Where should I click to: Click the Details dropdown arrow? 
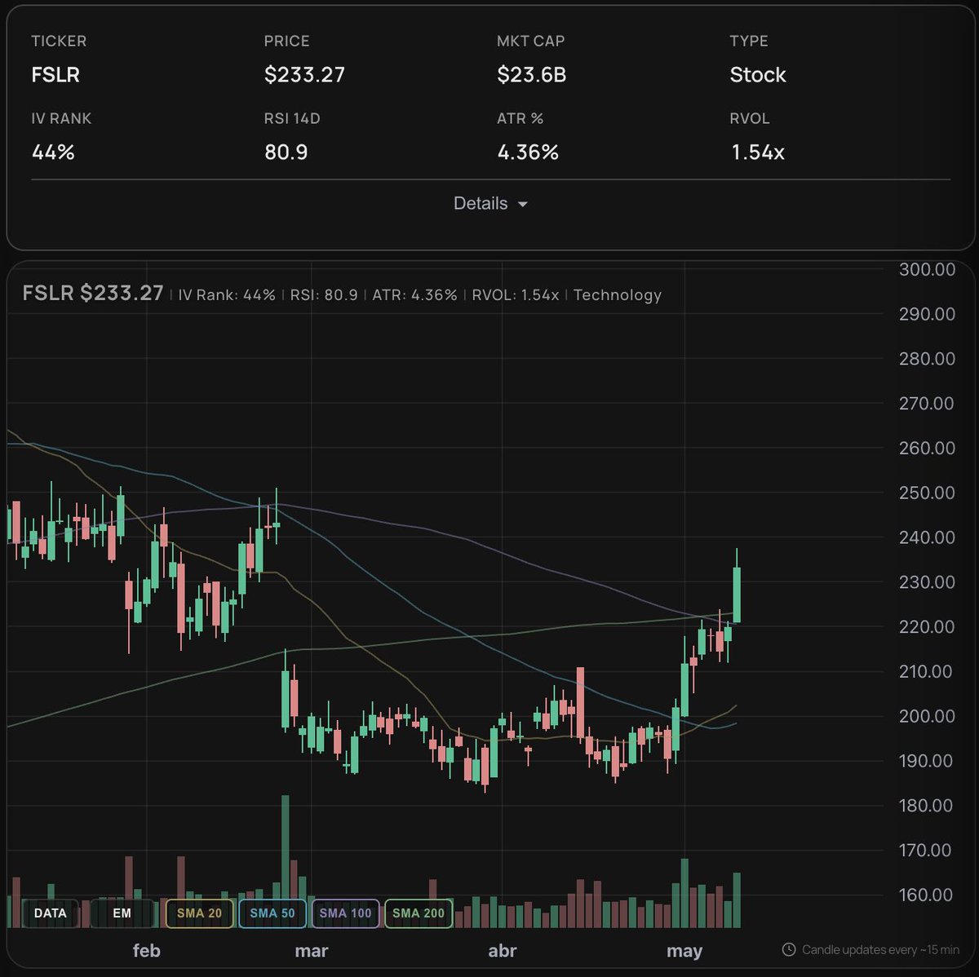tap(523, 205)
